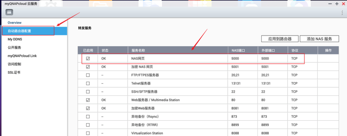The width and height of the screenshot is (347, 136).
Task: Open 访问控制 settings
Action: pyautogui.click(x=14, y=64)
